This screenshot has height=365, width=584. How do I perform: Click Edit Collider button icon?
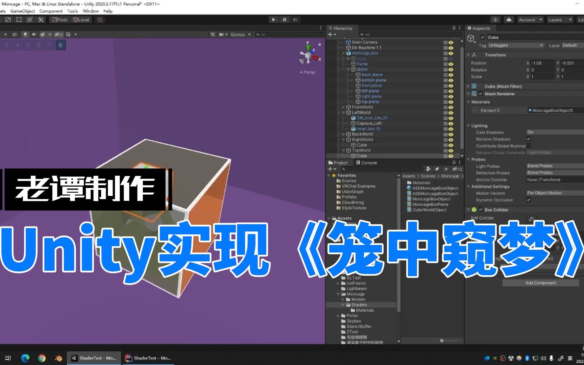tap(531, 218)
